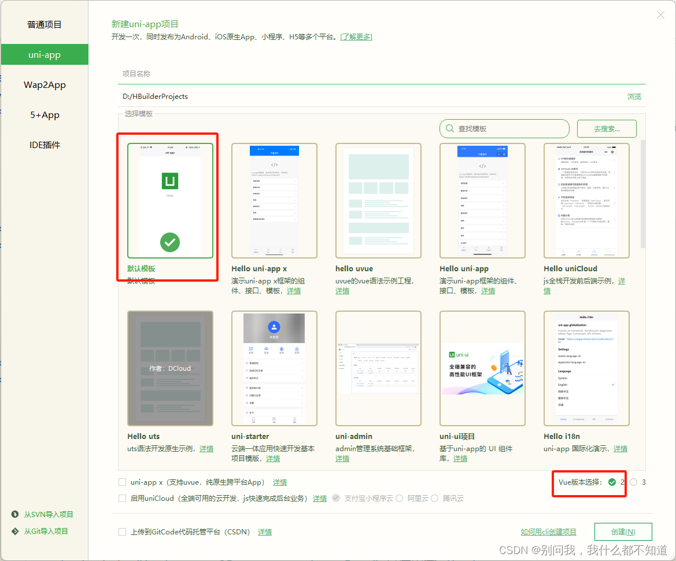Check upload to GitCode option
Viewport: 676px width, 561px height.
click(122, 532)
